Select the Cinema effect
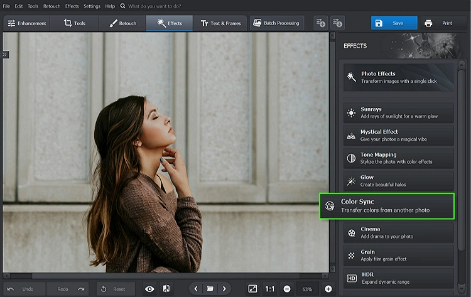The height and width of the screenshot is (297, 471). 398,233
